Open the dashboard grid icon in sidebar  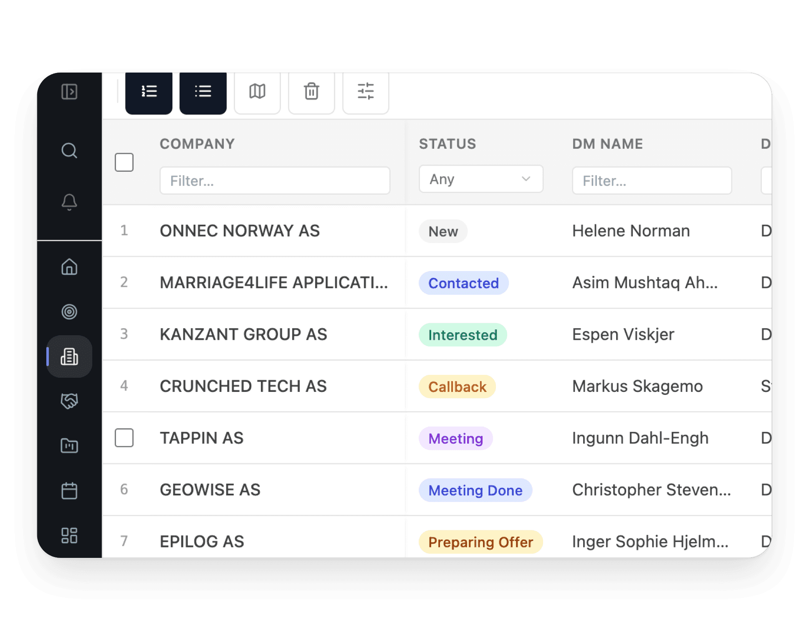(69, 535)
